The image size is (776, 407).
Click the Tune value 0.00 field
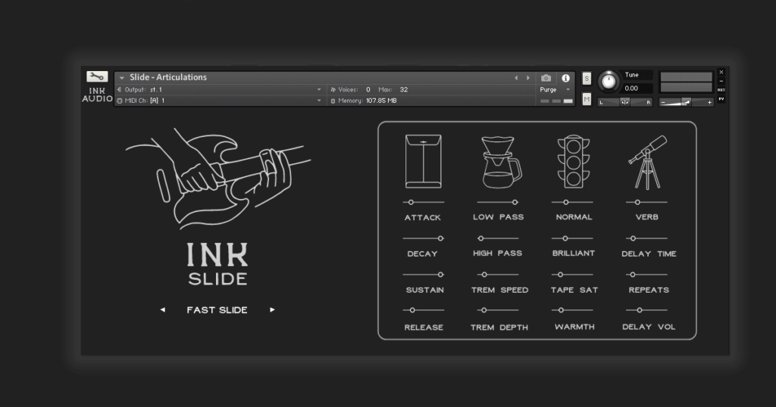[x=637, y=89]
